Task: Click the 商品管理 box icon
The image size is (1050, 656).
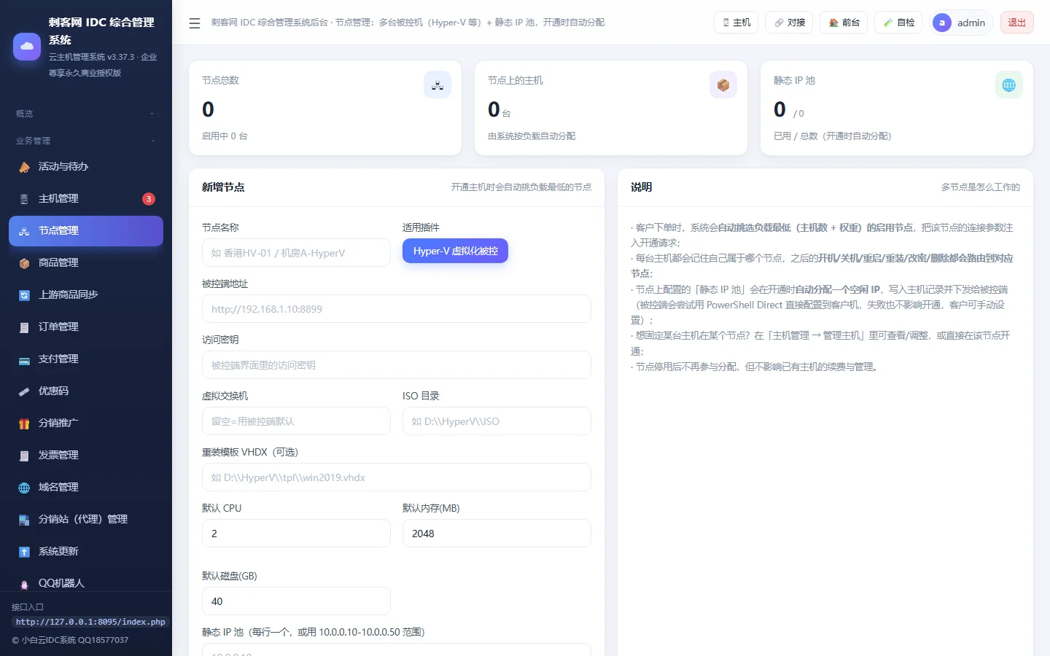Action: [x=24, y=263]
